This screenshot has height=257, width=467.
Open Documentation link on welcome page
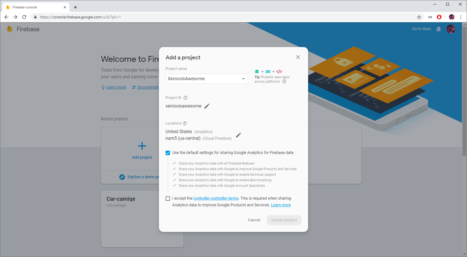pyautogui.click(x=148, y=87)
